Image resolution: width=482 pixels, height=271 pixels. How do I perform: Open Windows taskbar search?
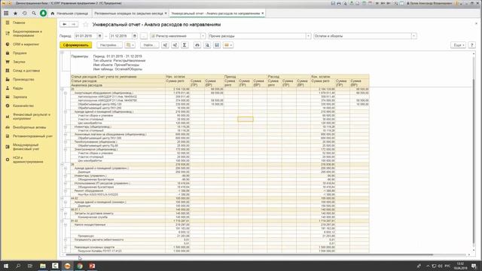click(18, 266)
